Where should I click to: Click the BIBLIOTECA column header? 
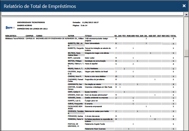(11, 36)
